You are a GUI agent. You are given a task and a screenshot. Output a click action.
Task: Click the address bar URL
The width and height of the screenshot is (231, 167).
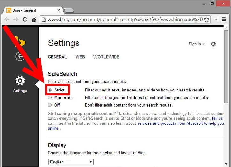[x=125, y=19]
